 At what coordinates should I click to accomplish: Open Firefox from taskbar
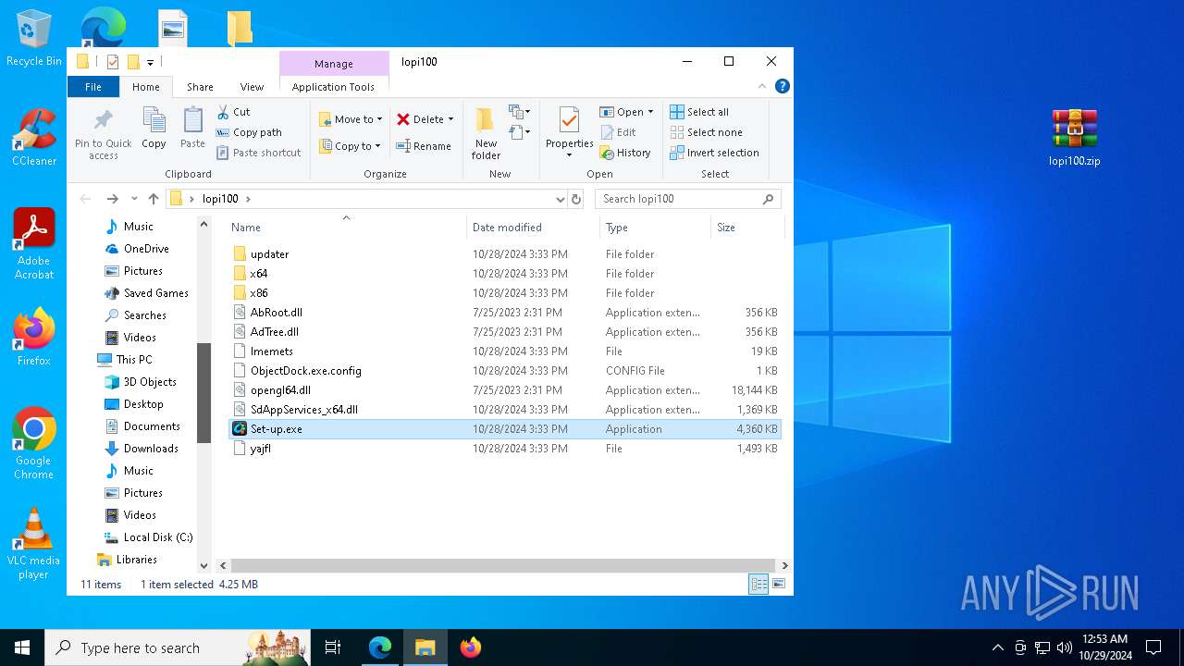point(471,647)
